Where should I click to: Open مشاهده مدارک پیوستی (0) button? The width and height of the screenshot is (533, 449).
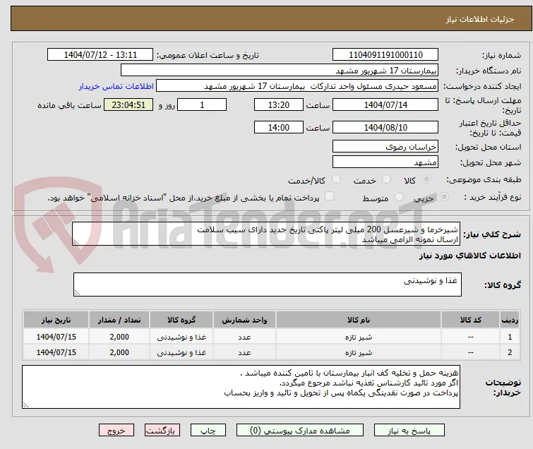(x=300, y=431)
